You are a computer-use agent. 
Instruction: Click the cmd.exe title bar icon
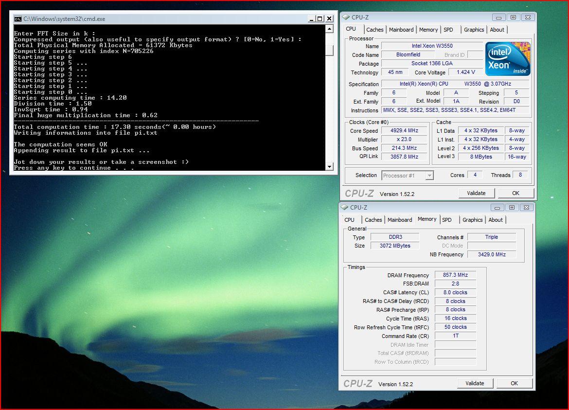(18, 19)
